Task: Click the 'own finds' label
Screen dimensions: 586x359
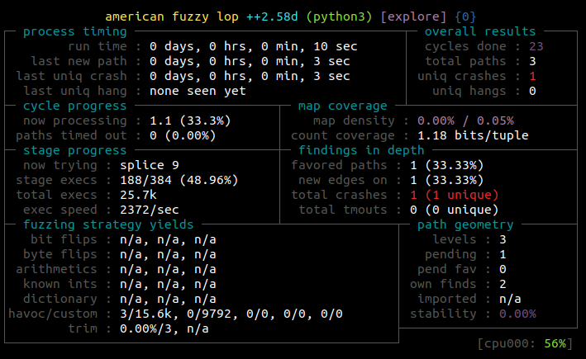Action: coord(443,284)
